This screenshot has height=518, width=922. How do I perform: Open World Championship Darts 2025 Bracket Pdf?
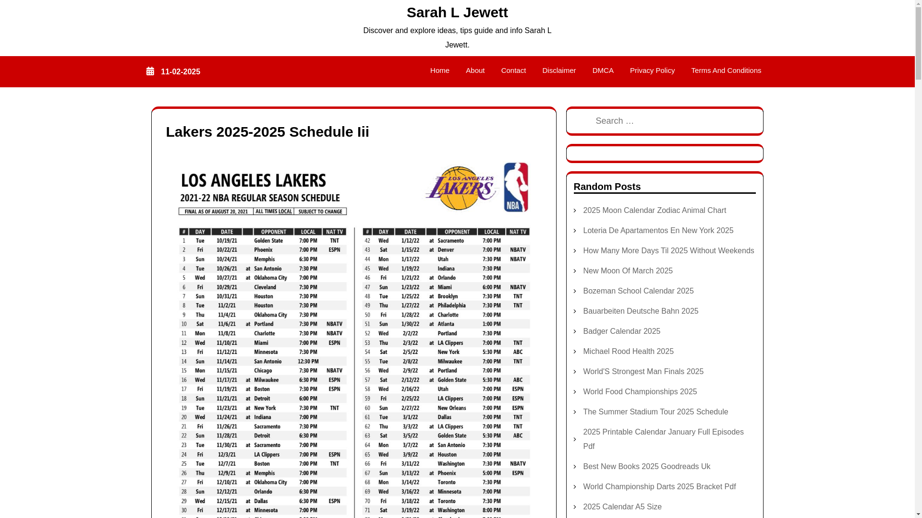pyautogui.click(x=659, y=487)
